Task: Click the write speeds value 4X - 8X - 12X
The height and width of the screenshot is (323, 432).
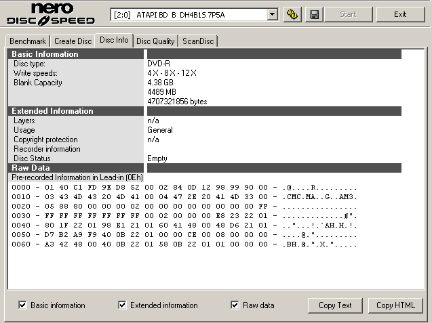Action: point(172,73)
